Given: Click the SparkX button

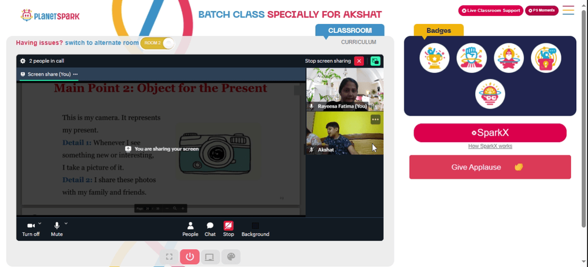Looking at the screenshot, I should click(x=490, y=133).
